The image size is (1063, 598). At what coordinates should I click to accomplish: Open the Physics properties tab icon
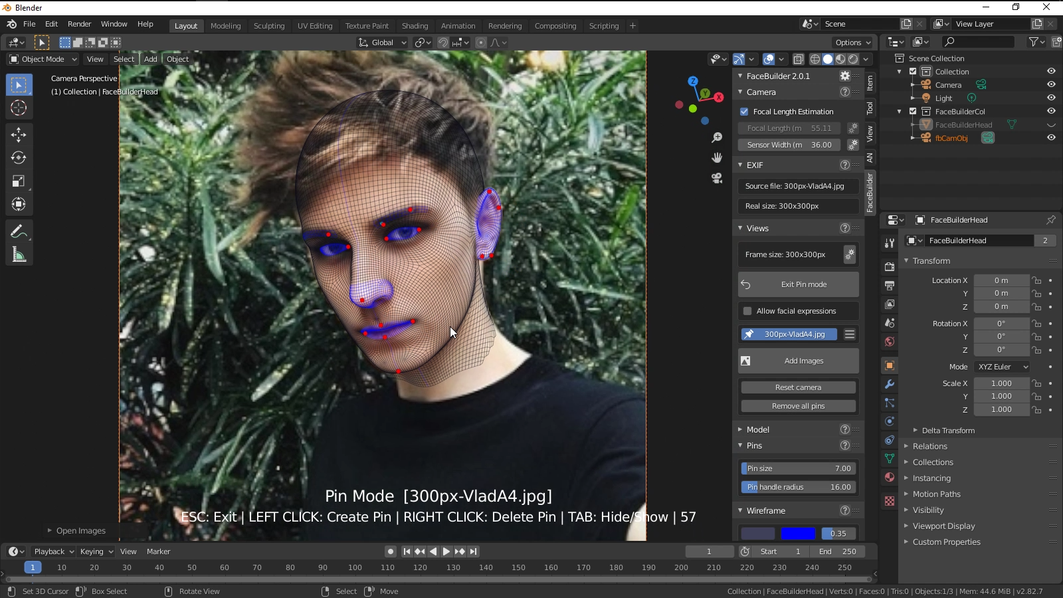pos(890,421)
